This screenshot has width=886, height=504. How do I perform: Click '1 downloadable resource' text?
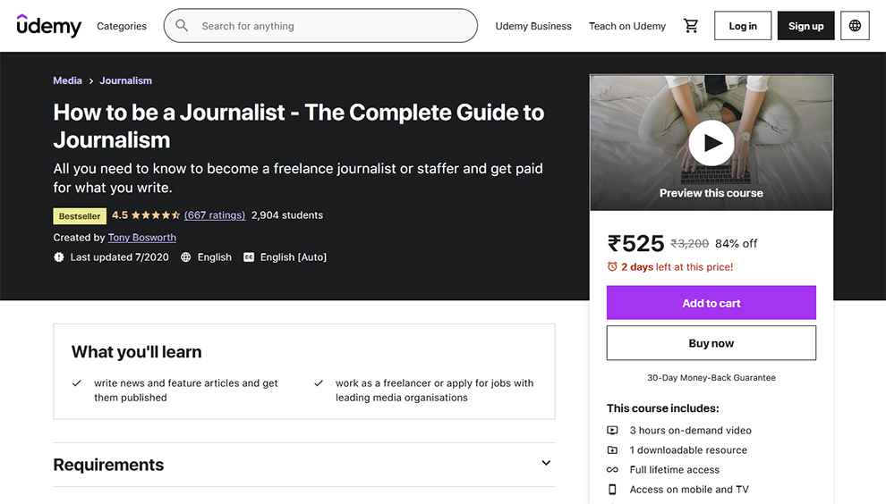click(688, 449)
